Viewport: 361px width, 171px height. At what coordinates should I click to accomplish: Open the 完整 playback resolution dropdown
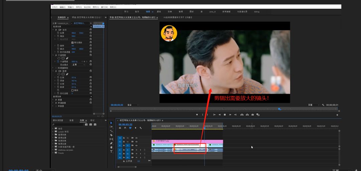314,105
